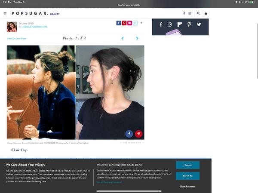Screen dimensions: 258x193
Task: Share article by email icon
Action: click(x=129, y=23)
